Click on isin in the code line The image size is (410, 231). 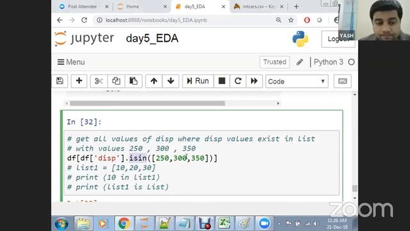pos(138,158)
